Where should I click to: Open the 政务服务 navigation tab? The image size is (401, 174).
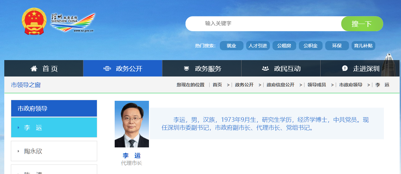202,68
